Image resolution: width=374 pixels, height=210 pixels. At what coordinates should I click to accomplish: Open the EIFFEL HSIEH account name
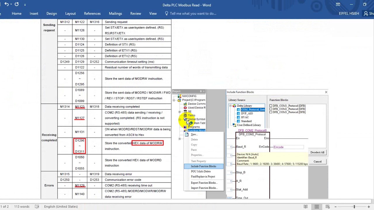click(x=349, y=13)
